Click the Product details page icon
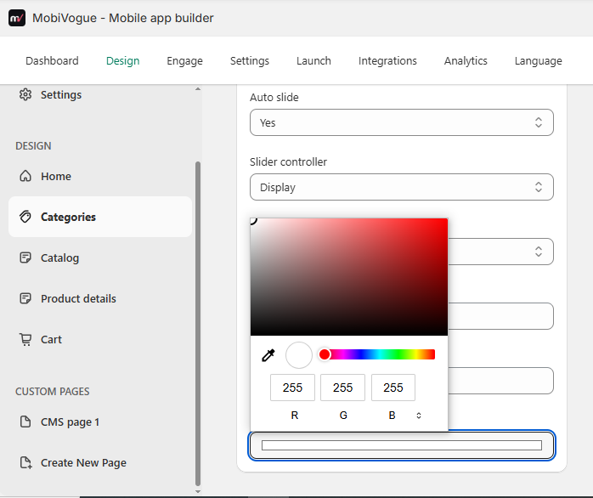 coord(25,298)
